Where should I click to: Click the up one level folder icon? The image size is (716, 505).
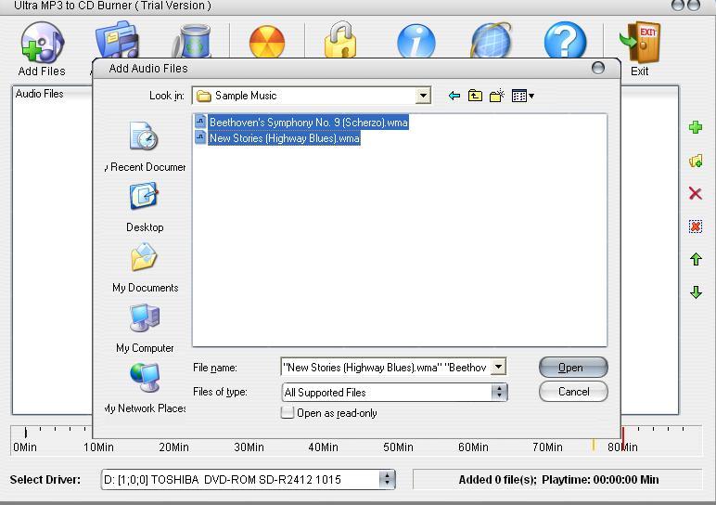pyautogui.click(x=475, y=96)
